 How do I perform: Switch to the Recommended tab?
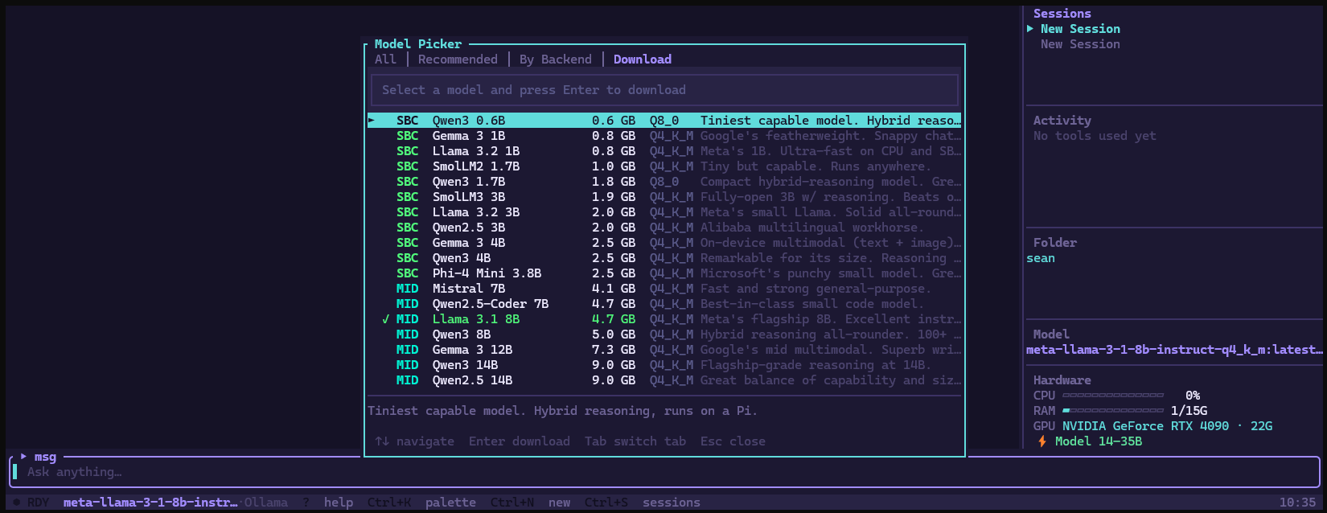click(458, 60)
